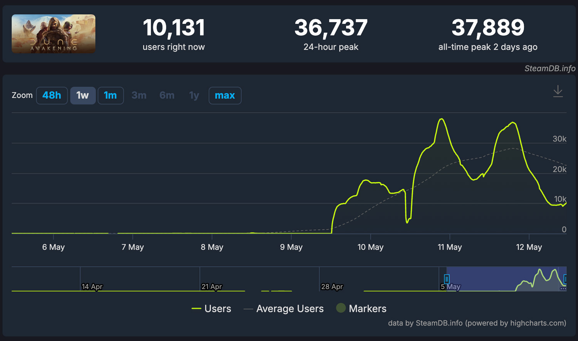Grab the left navigator range handle
Image resolution: width=578 pixels, height=341 pixels.
coord(447,279)
